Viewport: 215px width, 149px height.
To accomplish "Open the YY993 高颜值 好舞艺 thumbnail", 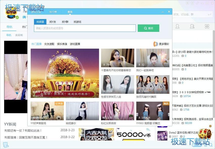I will point(153,111).
